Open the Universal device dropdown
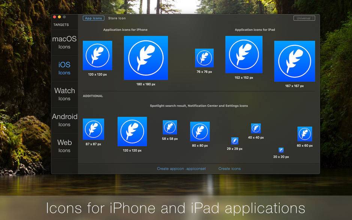 tap(304, 18)
